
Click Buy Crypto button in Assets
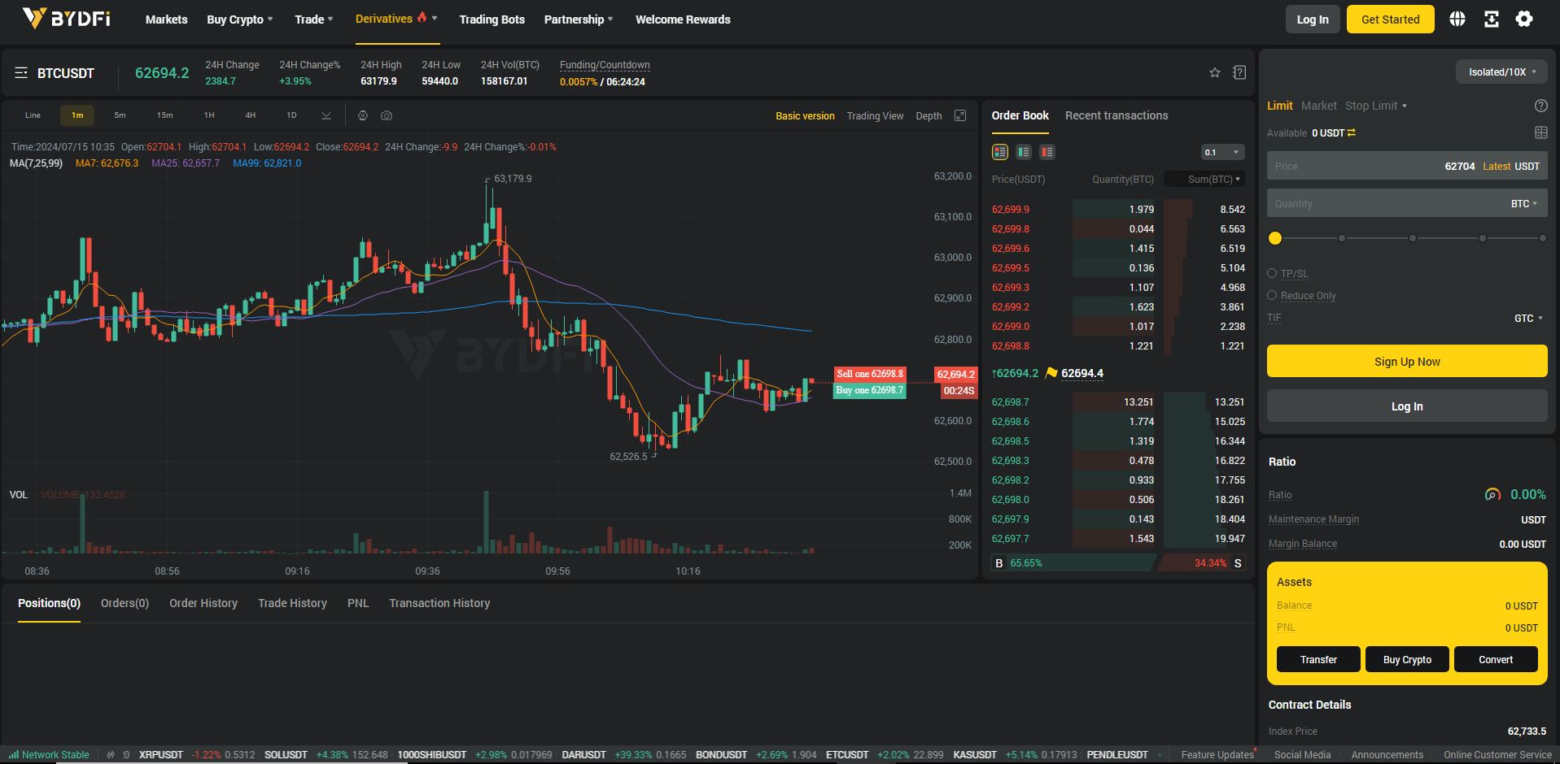[1407, 659]
